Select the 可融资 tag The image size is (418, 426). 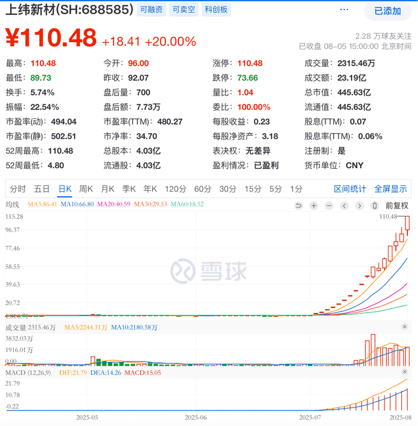pyautogui.click(x=151, y=10)
